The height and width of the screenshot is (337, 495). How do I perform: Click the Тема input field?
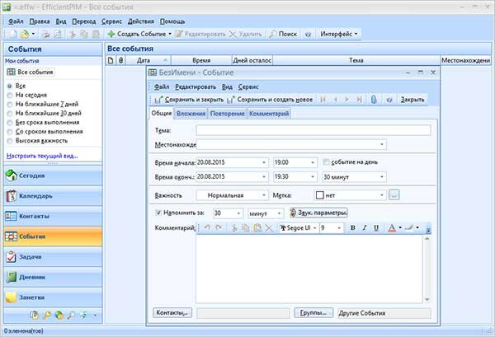pos(313,130)
